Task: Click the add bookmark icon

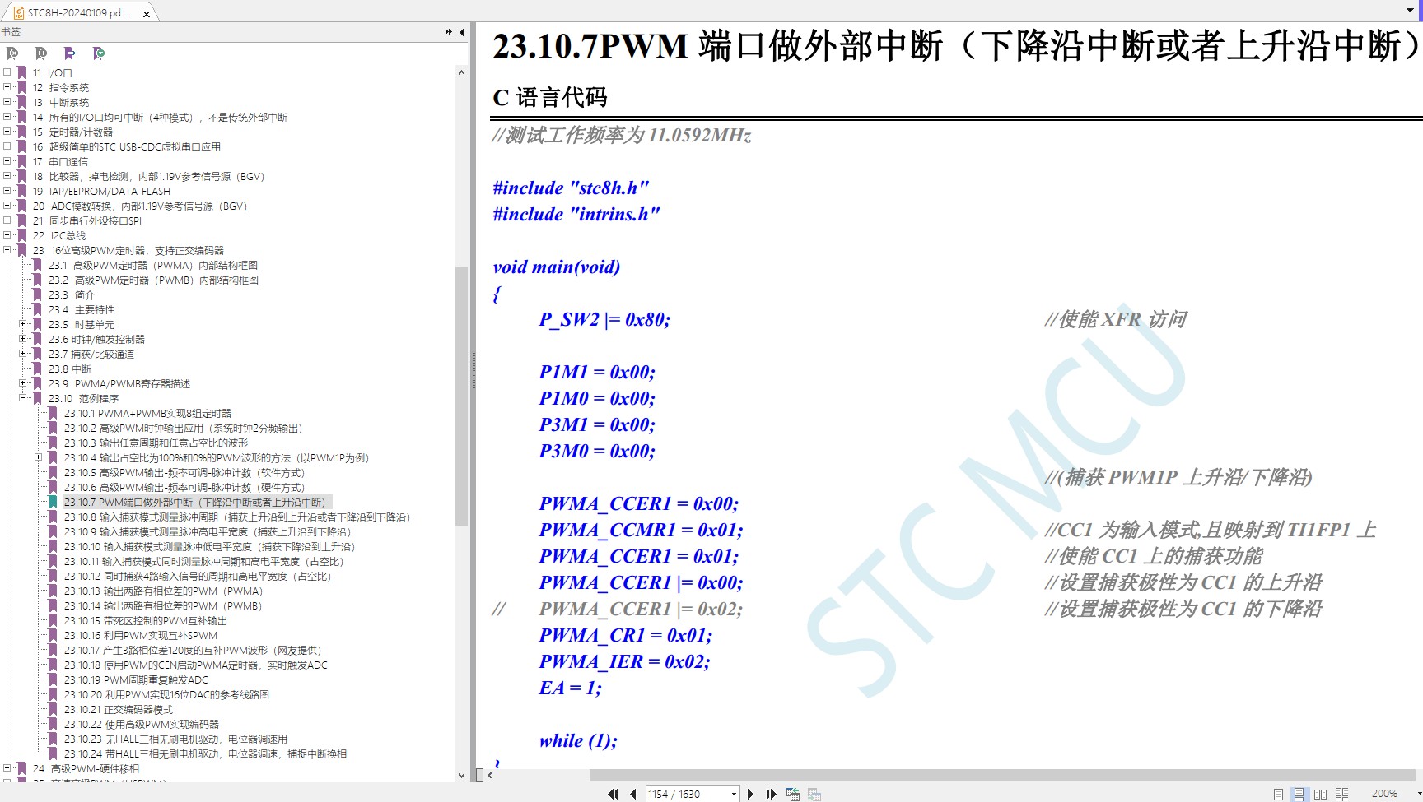Action: coord(41,53)
